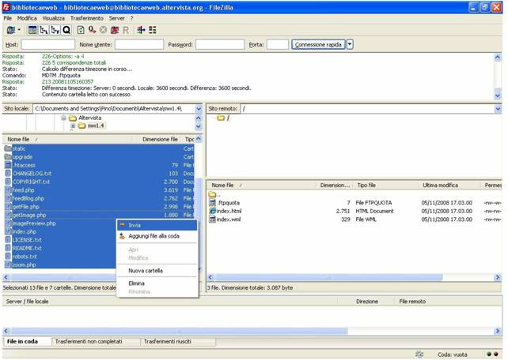This screenshot has height=360, width=508.
Task: Toggle the local directory tree view
Action: (x=44, y=30)
